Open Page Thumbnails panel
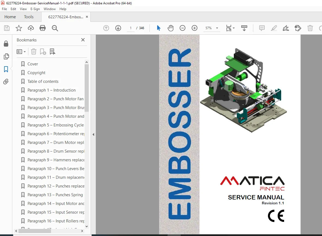 click(x=6, y=56)
